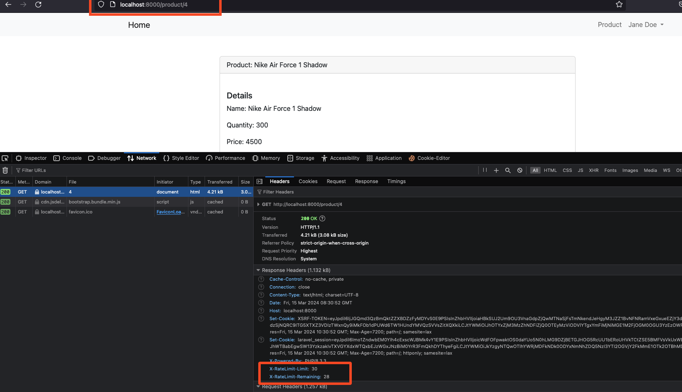The width and height of the screenshot is (682, 392).
Task: Click the element picker icon in DevTools
Action: [x=5, y=158]
